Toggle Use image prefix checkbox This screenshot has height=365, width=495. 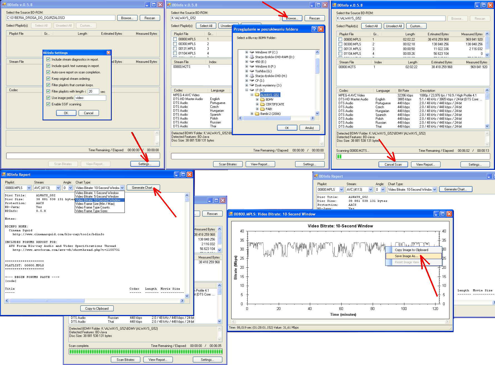(48, 98)
